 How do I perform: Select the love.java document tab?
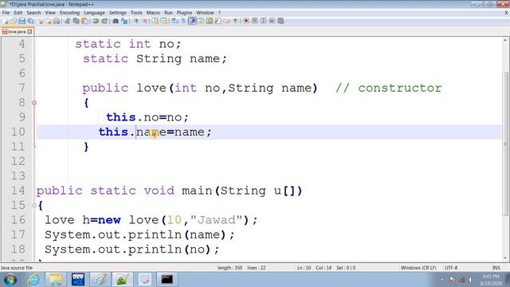click(17, 32)
